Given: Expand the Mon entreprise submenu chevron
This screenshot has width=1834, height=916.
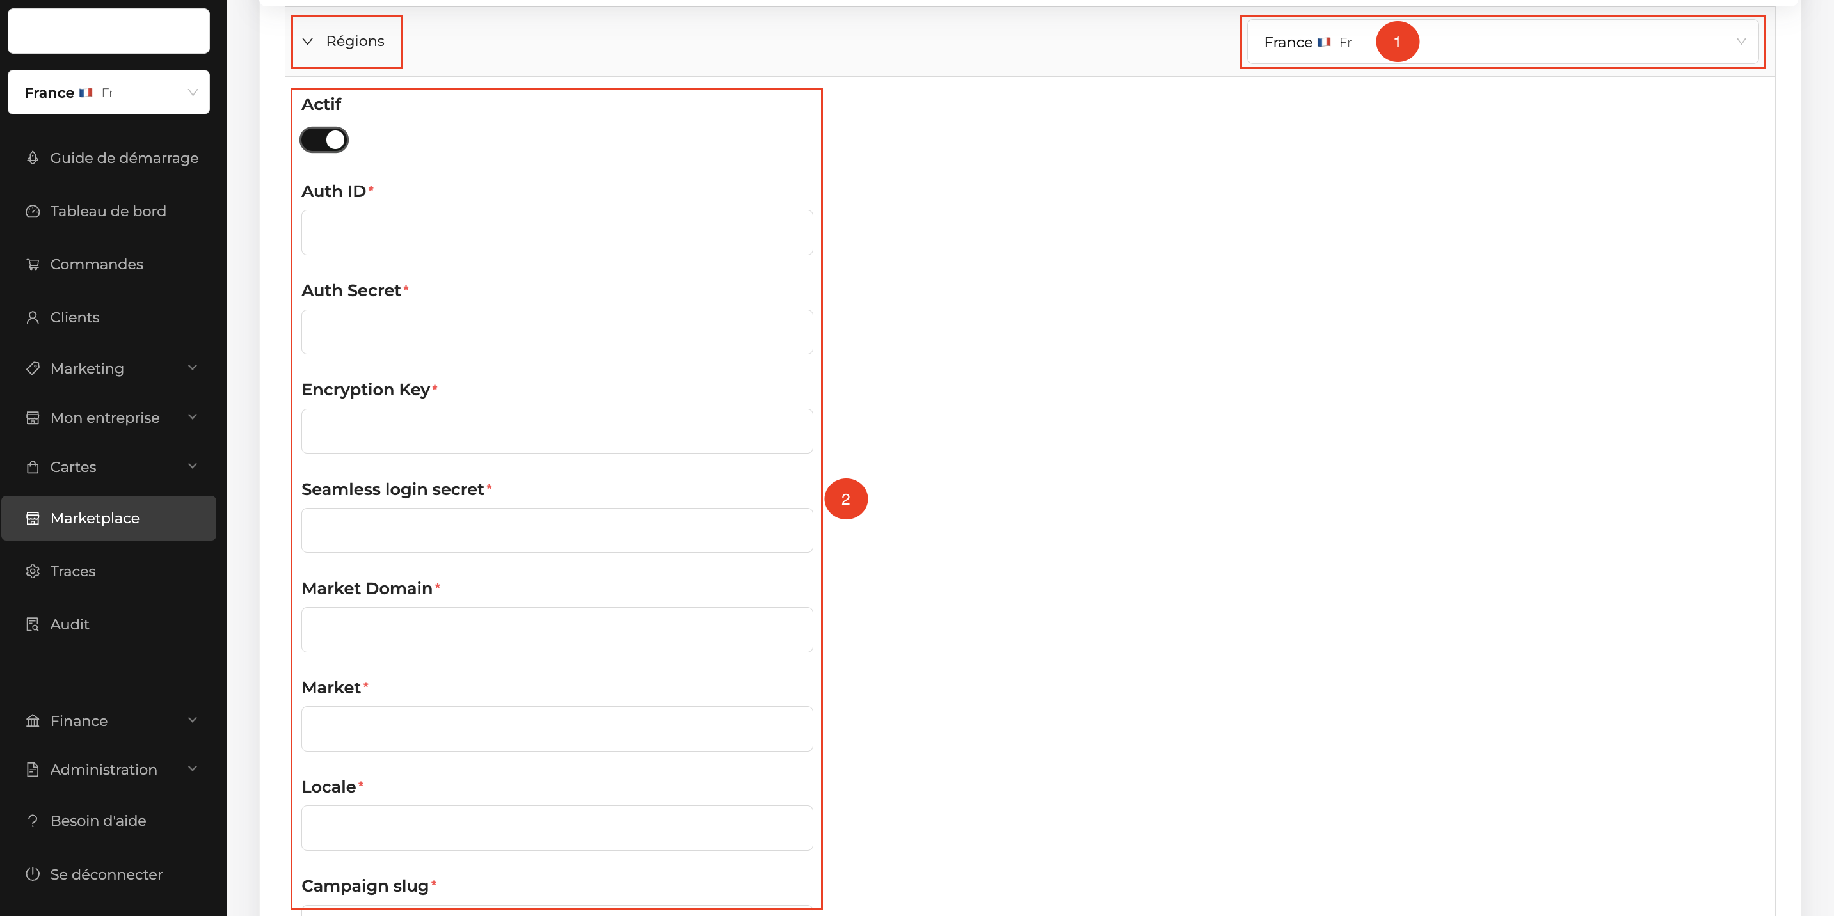Looking at the screenshot, I should point(192,417).
